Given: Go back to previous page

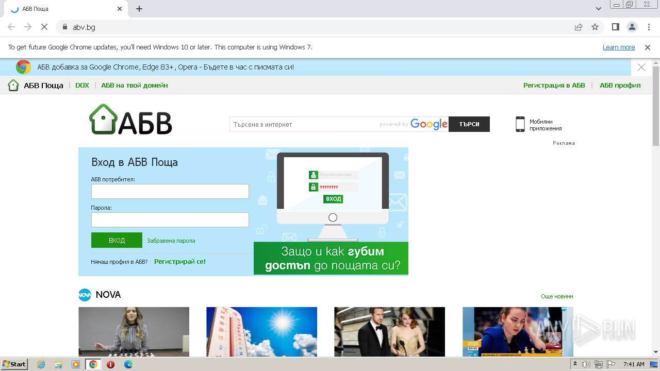Looking at the screenshot, I should pyautogui.click(x=11, y=27).
